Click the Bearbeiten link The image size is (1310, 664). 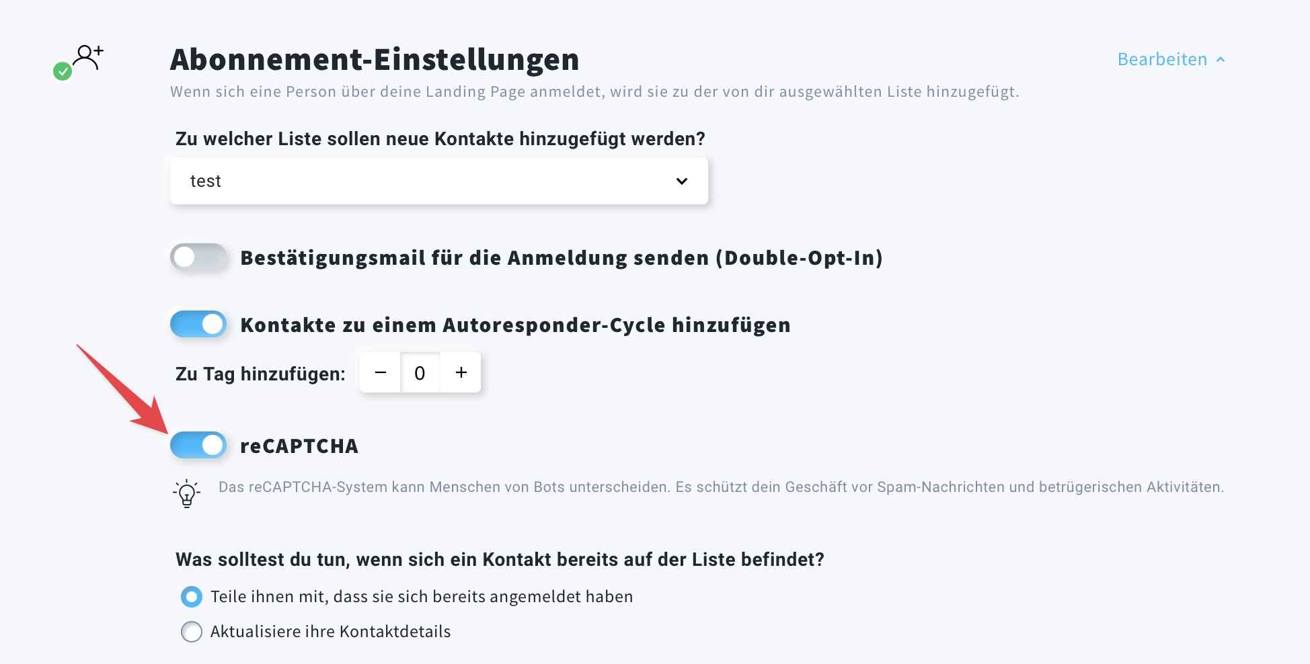point(1162,60)
